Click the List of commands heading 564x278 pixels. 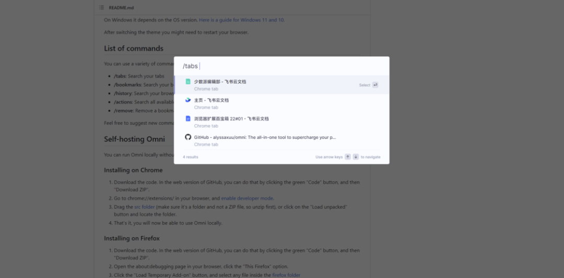134,49
